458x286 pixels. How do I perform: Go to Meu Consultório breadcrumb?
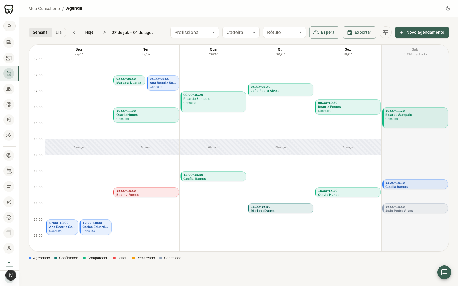click(44, 9)
